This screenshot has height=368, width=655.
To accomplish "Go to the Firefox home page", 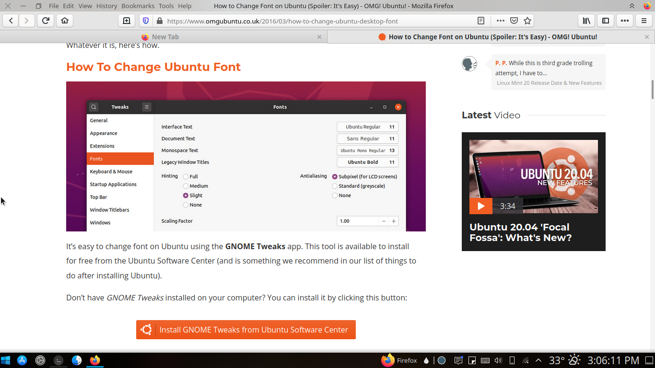I will click(64, 21).
